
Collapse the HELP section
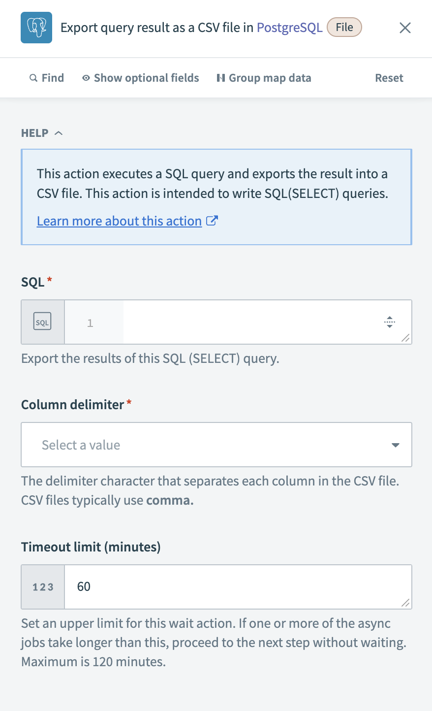(x=59, y=132)
